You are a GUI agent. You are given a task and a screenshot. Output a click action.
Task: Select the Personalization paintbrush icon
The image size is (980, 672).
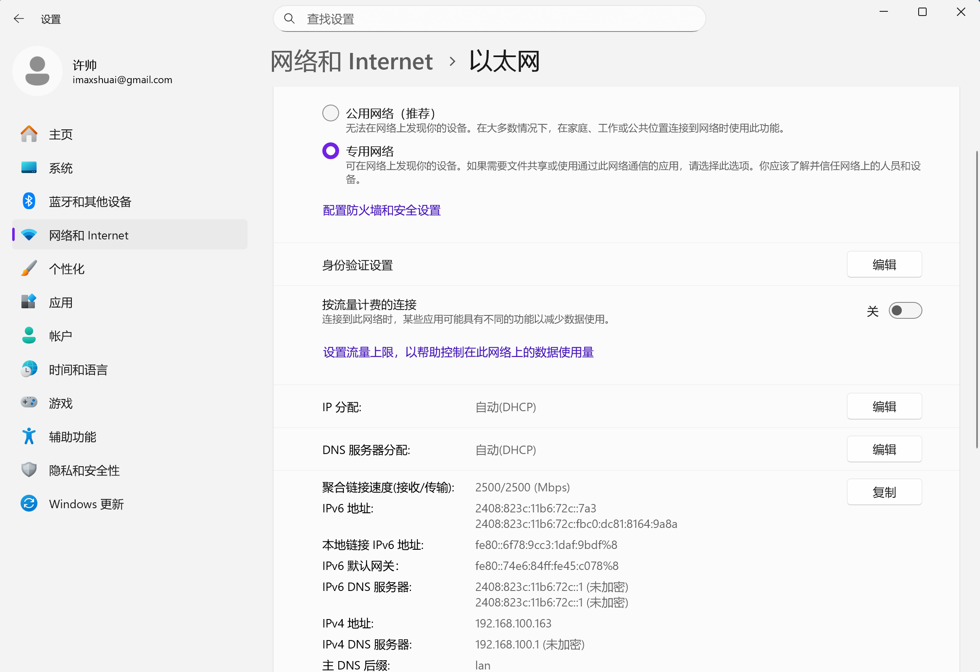pos(29,268)
